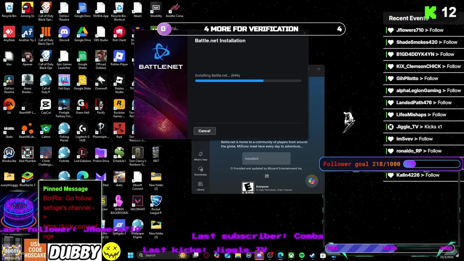The height and width of the screenshot is (261, 464).
Task: Open the AnyDesk desktop shortcut
Action: point(9,34)
